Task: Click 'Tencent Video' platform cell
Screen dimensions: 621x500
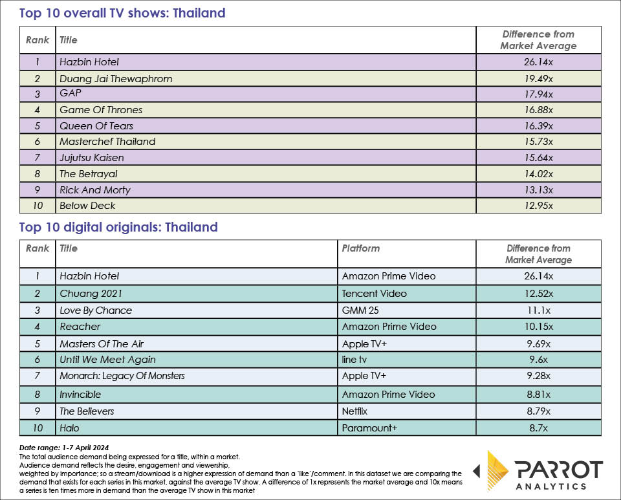Action: (407, 294)
